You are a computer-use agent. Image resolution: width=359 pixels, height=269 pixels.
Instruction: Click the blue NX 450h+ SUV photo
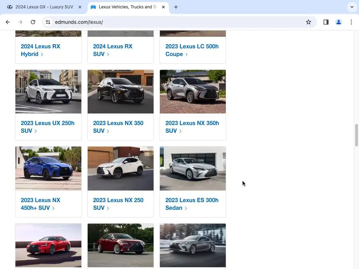pos(48,168)
